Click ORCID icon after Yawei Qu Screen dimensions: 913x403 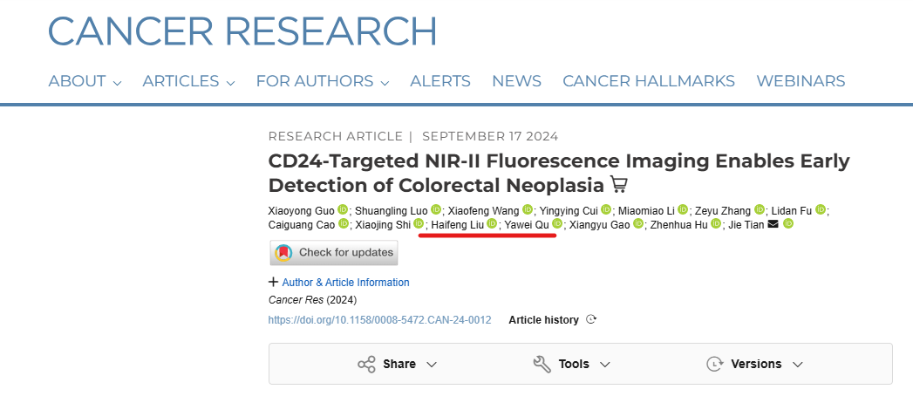click(557, 223)
